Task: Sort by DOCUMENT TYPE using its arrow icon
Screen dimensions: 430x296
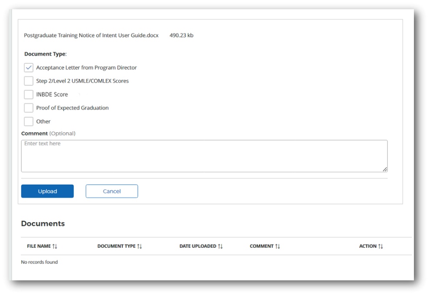Action: 140,246
